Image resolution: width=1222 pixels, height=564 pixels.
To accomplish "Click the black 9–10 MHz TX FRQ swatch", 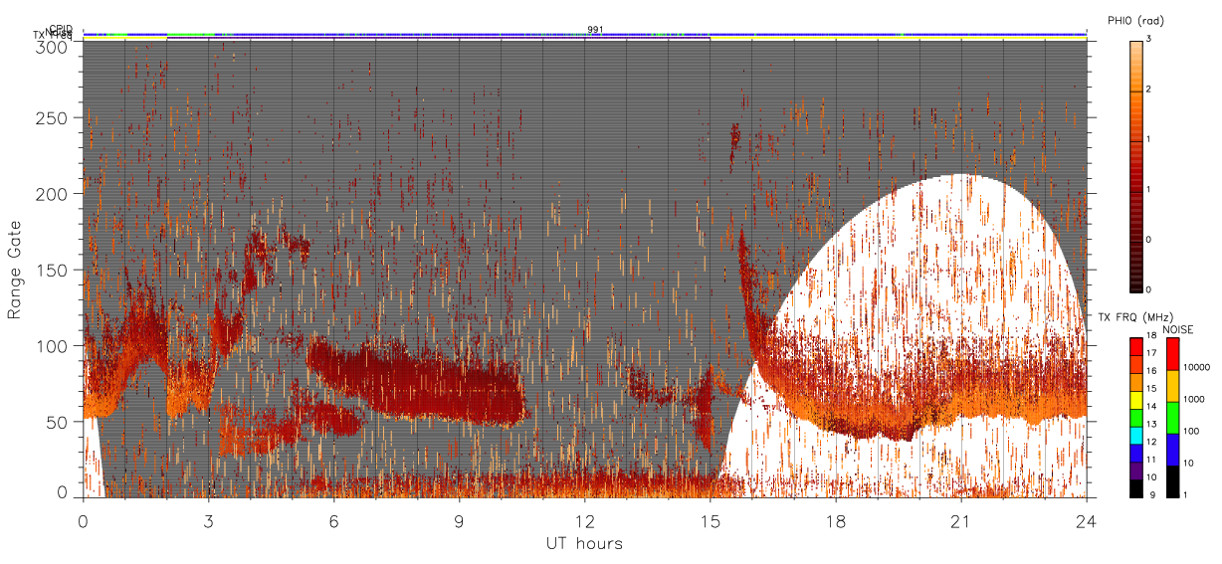I will click(x=1135, y=488).
